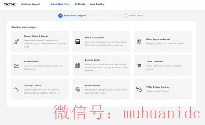The width and height of the screenshot is (205, 125).
Task: Click the Submit ticket step label
Action: click(136, 16)
